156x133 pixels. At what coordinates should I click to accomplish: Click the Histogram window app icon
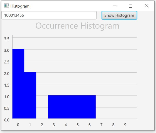pos(6,6)
